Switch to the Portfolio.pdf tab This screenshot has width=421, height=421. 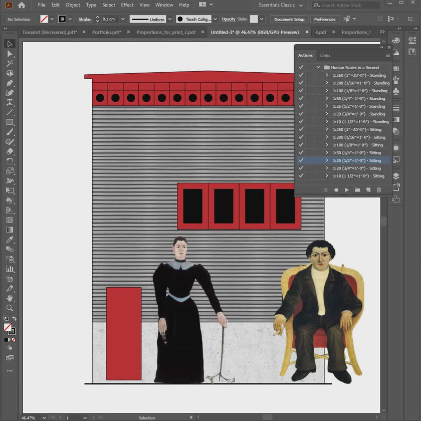pyautogui.click(x=107, y=32)
